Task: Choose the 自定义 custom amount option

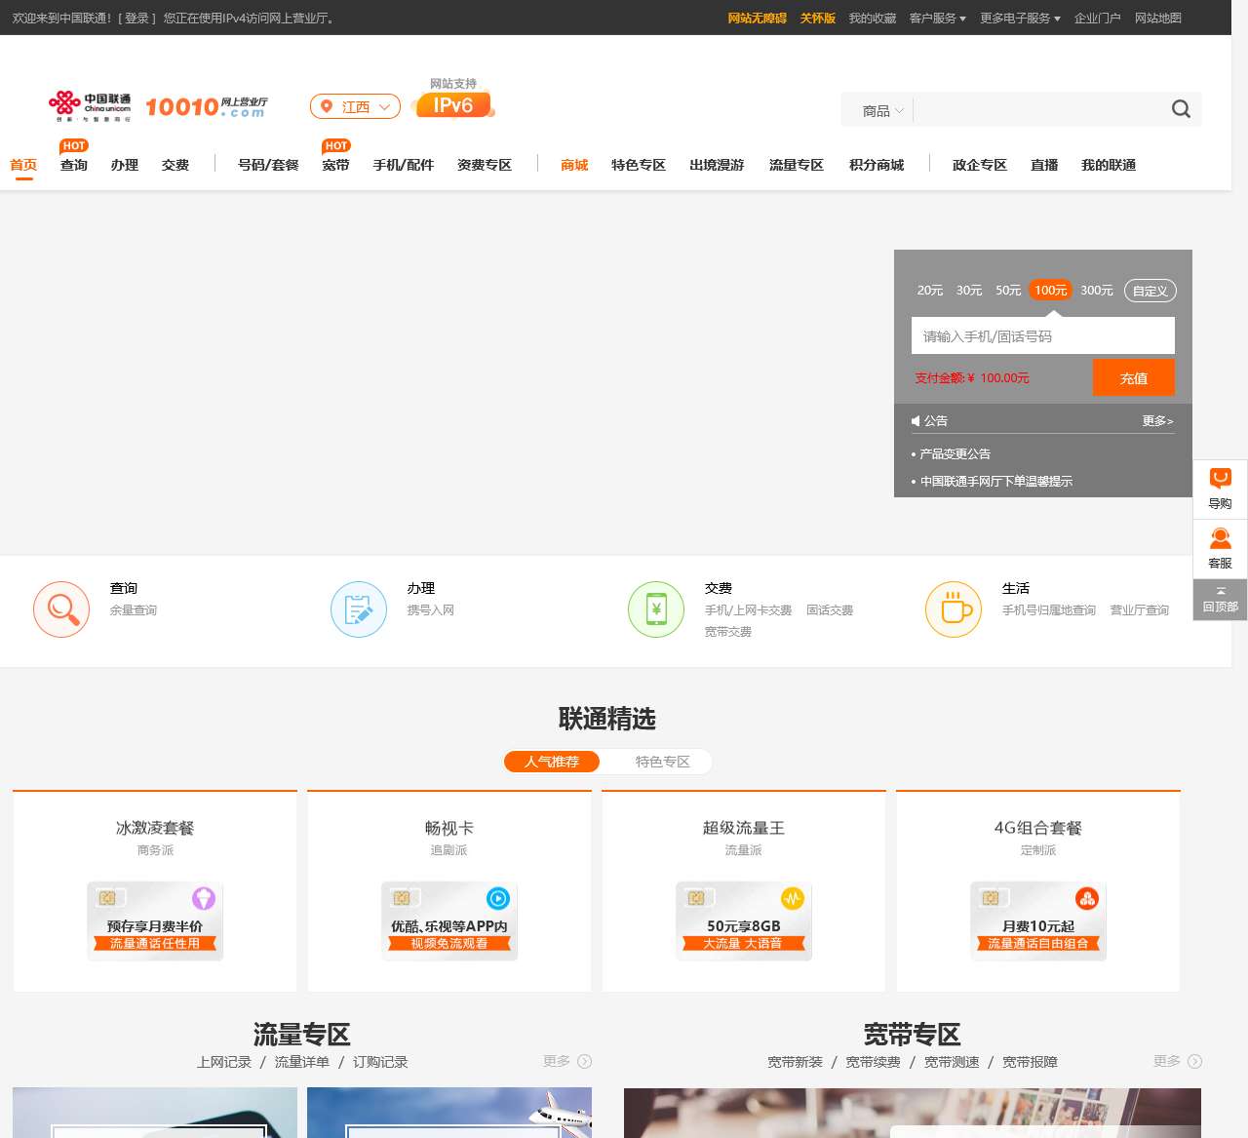Action: click(1150, 291)
